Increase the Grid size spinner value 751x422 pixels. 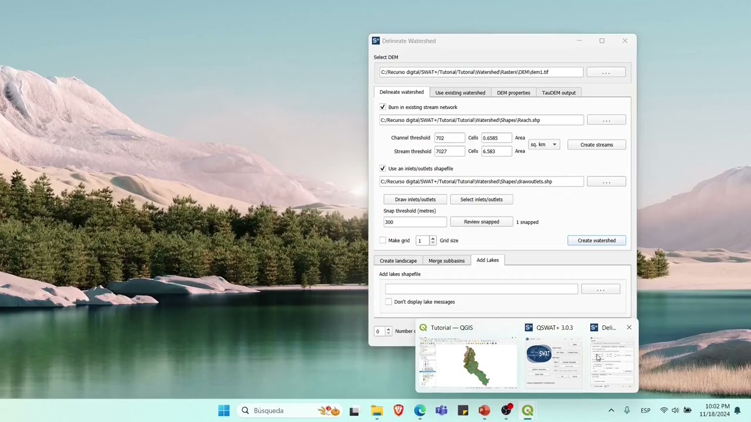click(x=433, y=238)
